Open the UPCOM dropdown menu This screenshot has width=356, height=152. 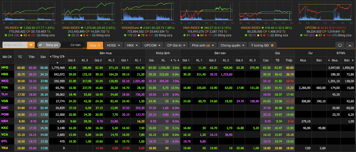(x=152, y=45)
